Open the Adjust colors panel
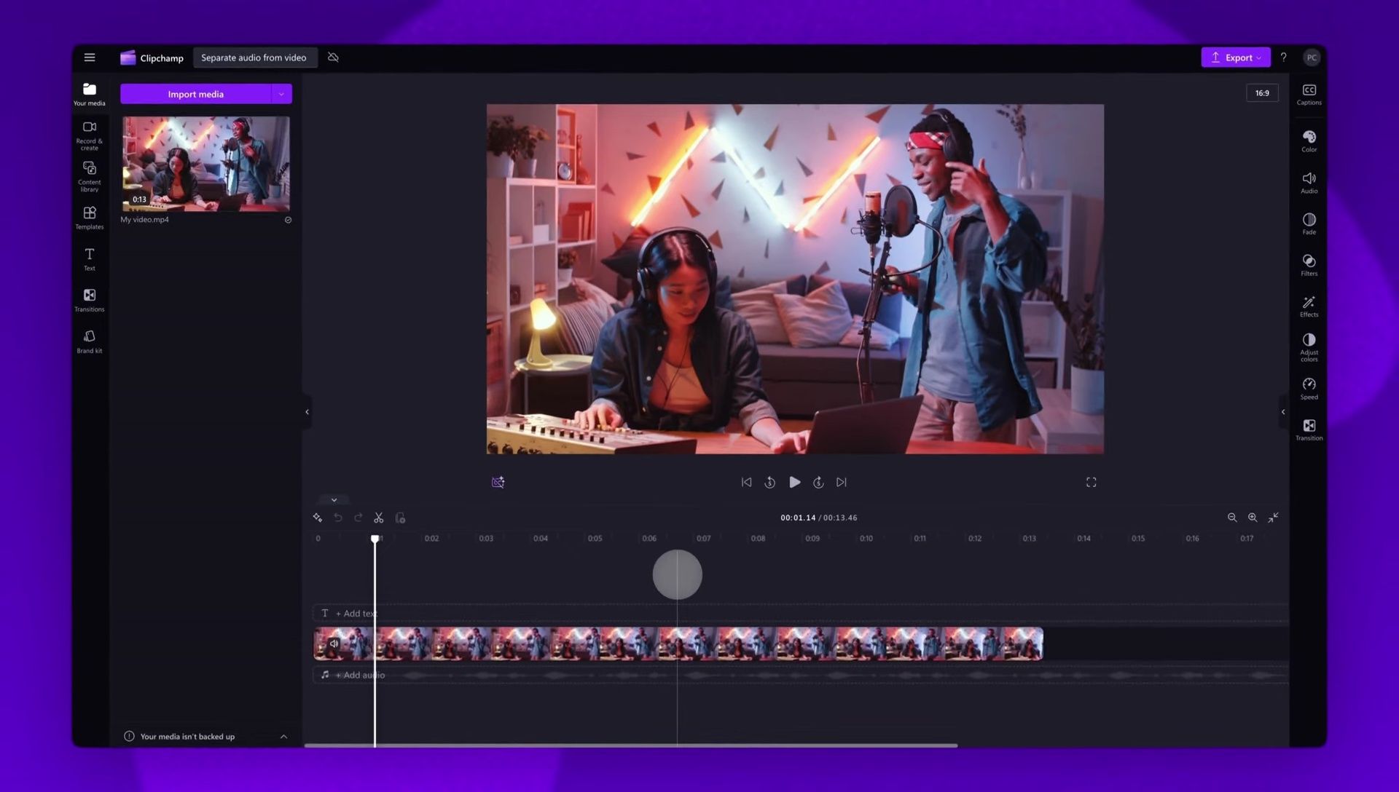The image size is (1399, 792). [1309, 348]
